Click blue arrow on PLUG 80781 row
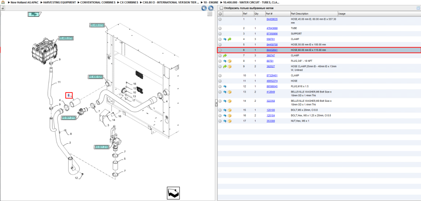 (225, 61)
